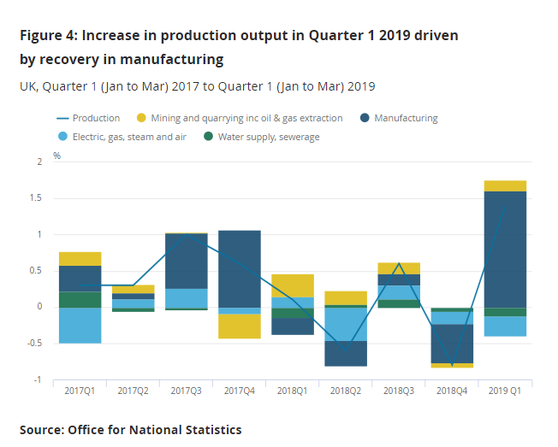Click the Production line legend marker

(62, 118)
